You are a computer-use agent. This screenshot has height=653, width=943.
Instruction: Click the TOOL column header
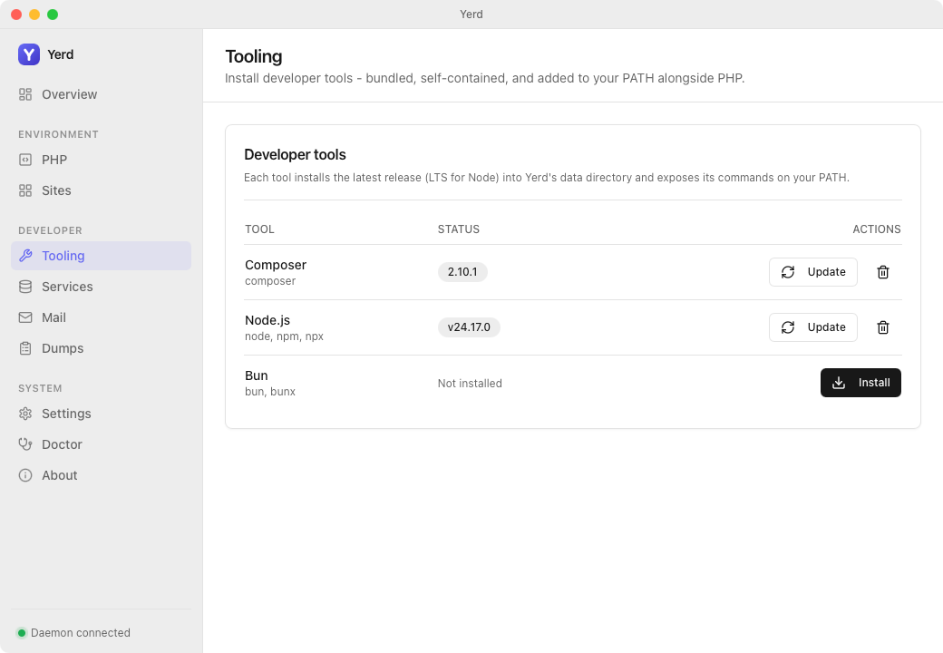point(260,229)
